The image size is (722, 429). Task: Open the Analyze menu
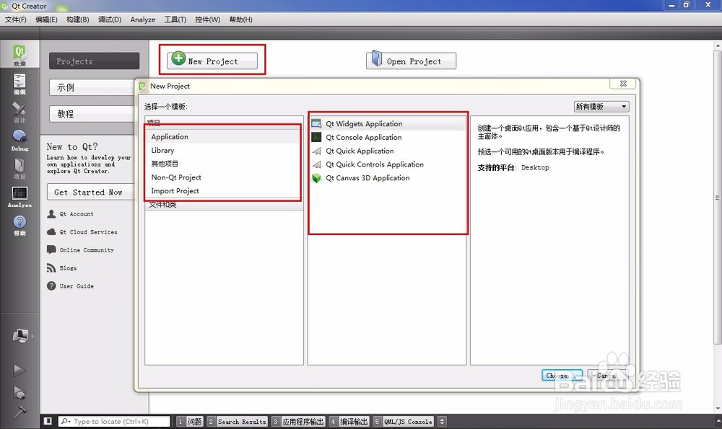point(143,19)
